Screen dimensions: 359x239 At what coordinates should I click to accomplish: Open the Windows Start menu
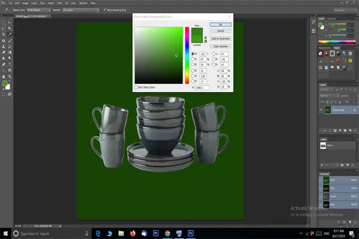point(5,234)
